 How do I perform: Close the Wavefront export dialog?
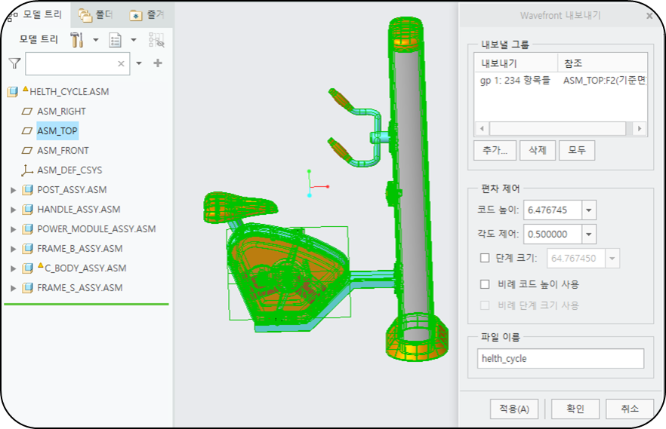pos(649,16)
